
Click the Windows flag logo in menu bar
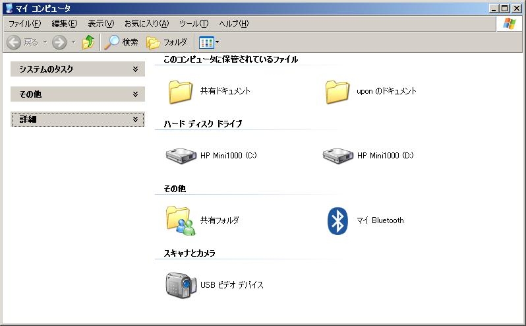510,24
